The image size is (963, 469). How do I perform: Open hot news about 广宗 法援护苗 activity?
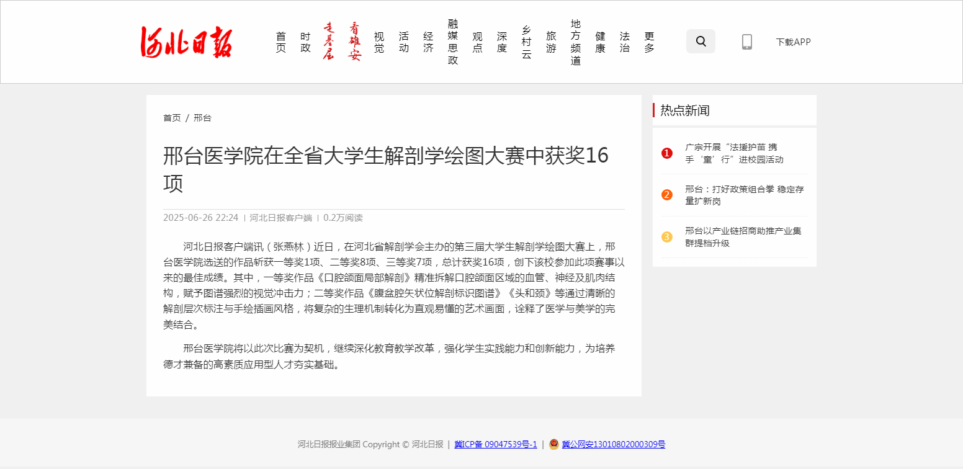(733, 153)
